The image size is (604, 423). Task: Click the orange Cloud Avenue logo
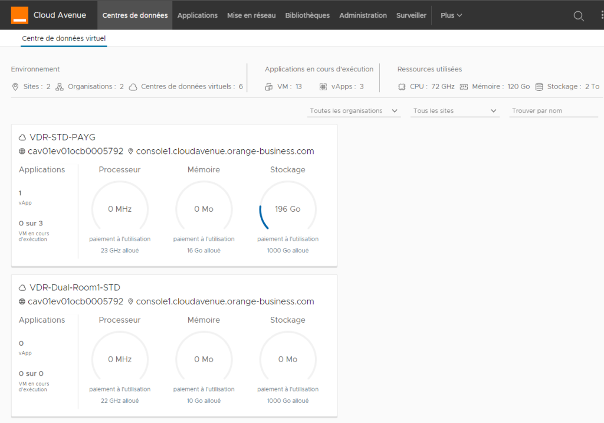pyautogui.click(x=19, y=15)
